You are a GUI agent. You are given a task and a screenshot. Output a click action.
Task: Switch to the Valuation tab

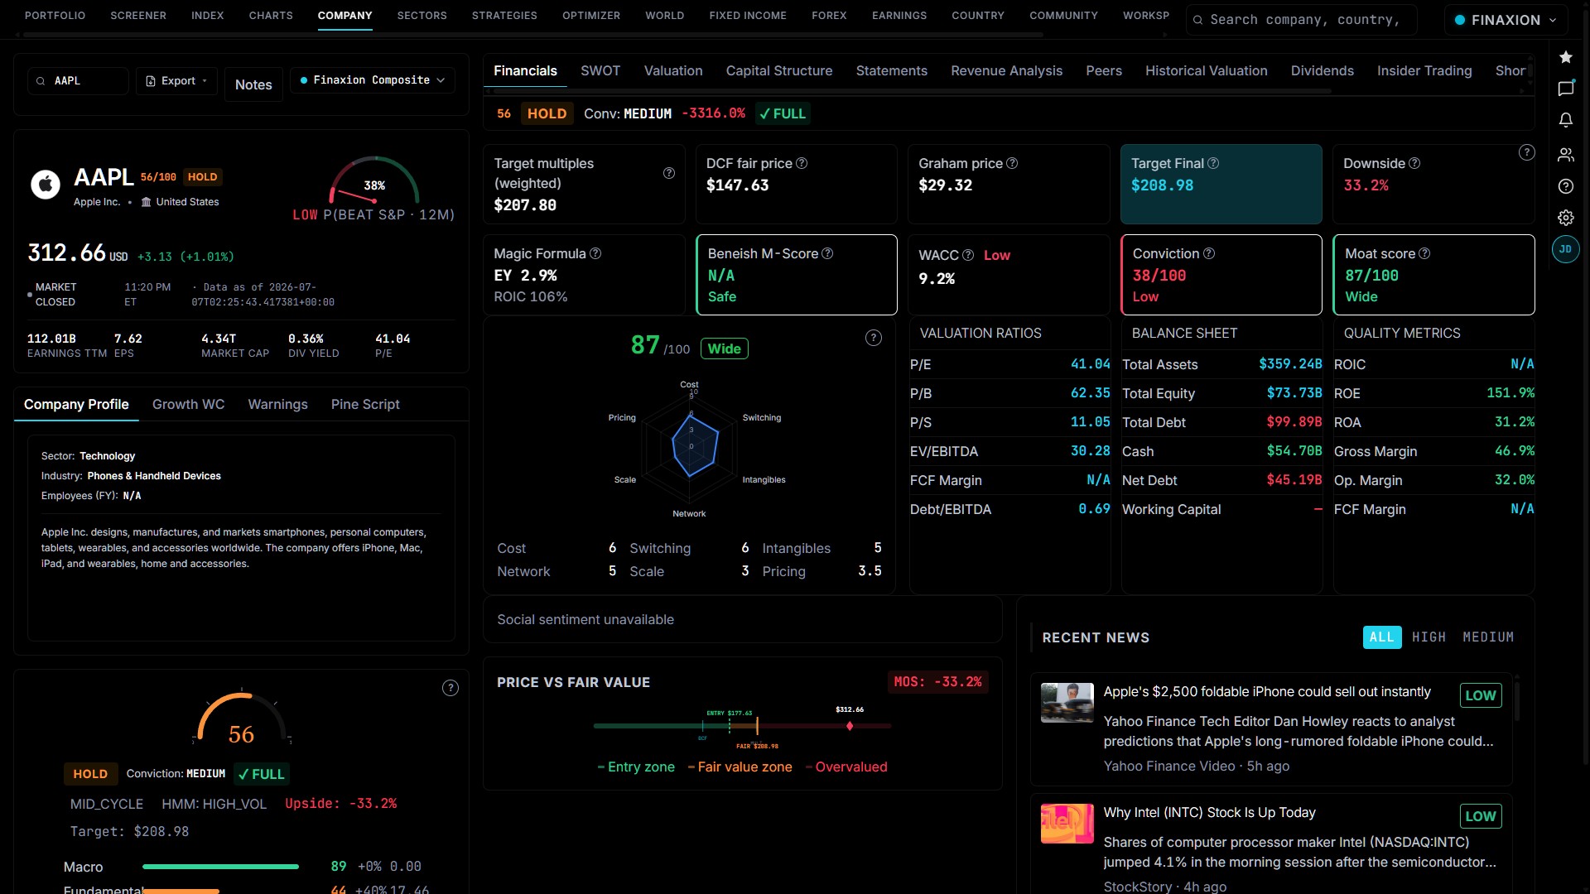(x=673, y=71)
